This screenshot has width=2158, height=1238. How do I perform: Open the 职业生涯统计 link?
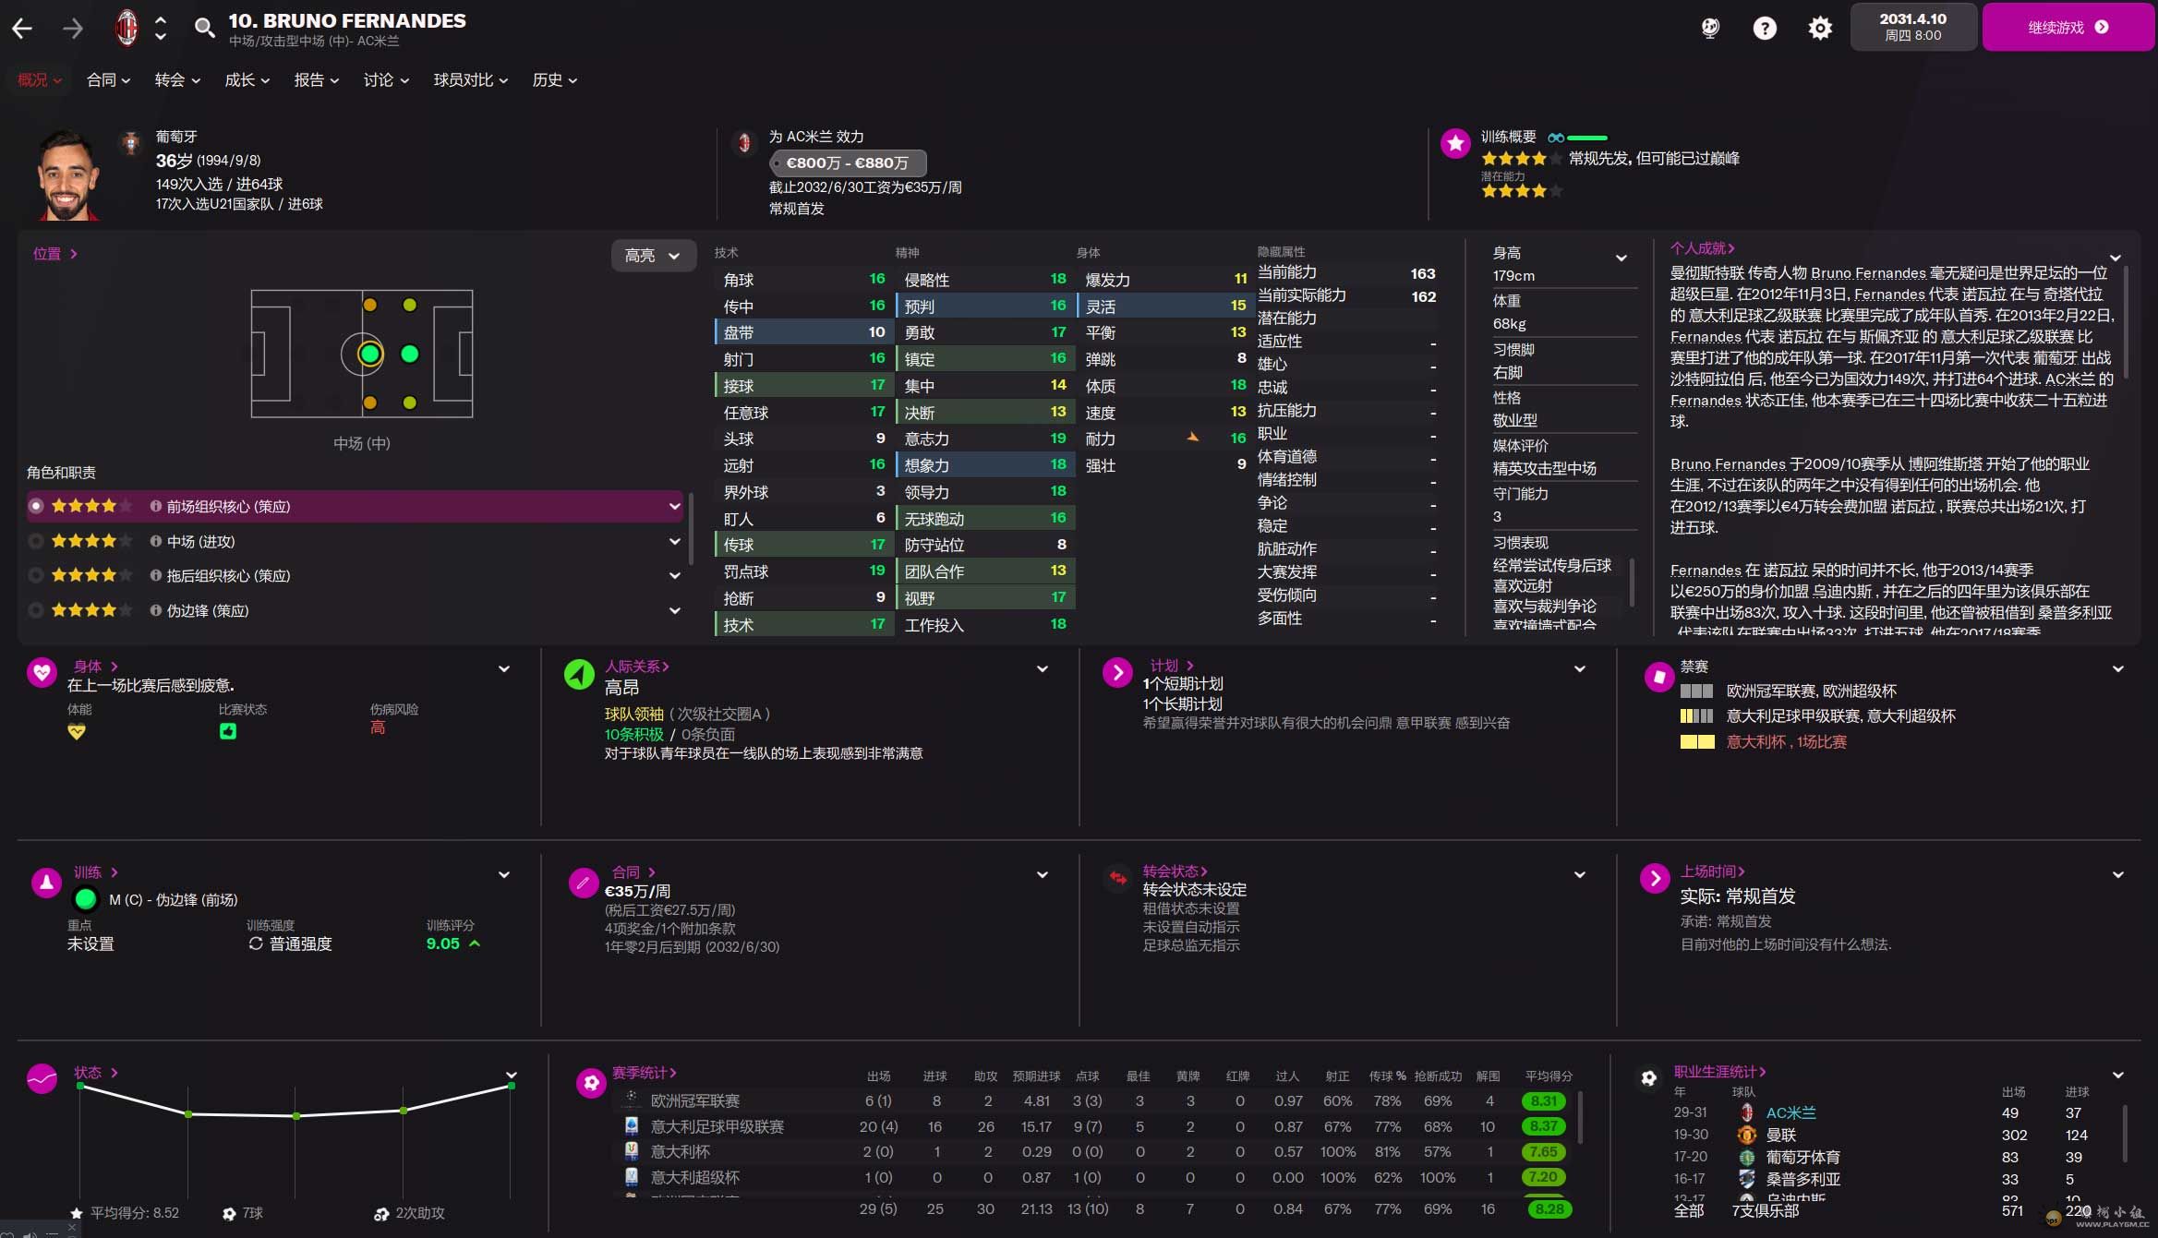(1719, 1072)
